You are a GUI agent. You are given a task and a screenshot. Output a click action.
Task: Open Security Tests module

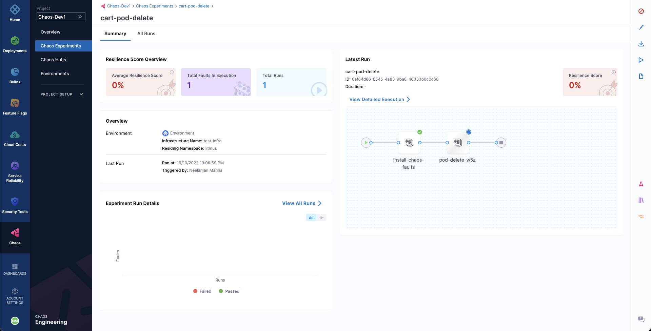coord(15,205)
